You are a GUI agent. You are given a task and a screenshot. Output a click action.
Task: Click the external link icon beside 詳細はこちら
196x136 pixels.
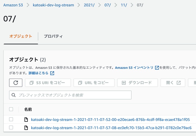[52, 73]
